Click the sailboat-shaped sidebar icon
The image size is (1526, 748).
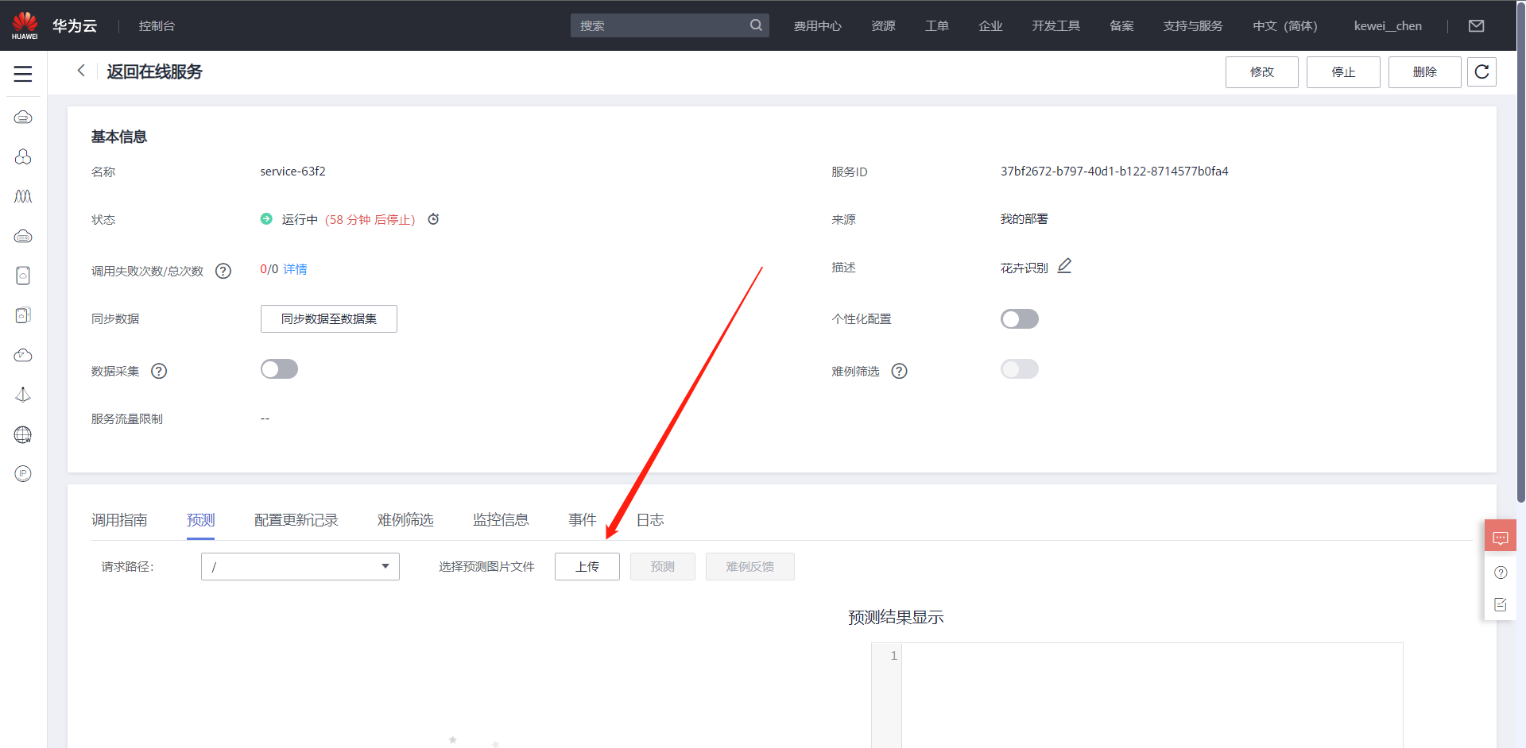(23, 395)
